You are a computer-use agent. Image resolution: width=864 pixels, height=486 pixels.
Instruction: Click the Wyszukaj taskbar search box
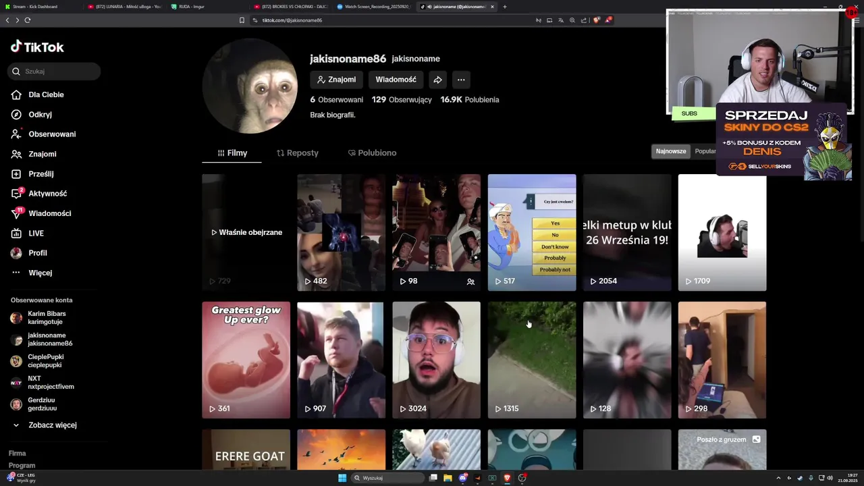click(x=388, y=478)
